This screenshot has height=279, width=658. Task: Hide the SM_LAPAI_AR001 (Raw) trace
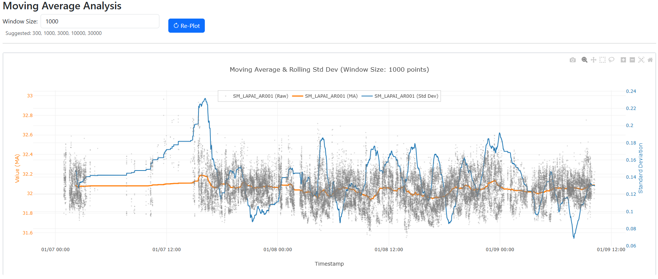(260, 96)
